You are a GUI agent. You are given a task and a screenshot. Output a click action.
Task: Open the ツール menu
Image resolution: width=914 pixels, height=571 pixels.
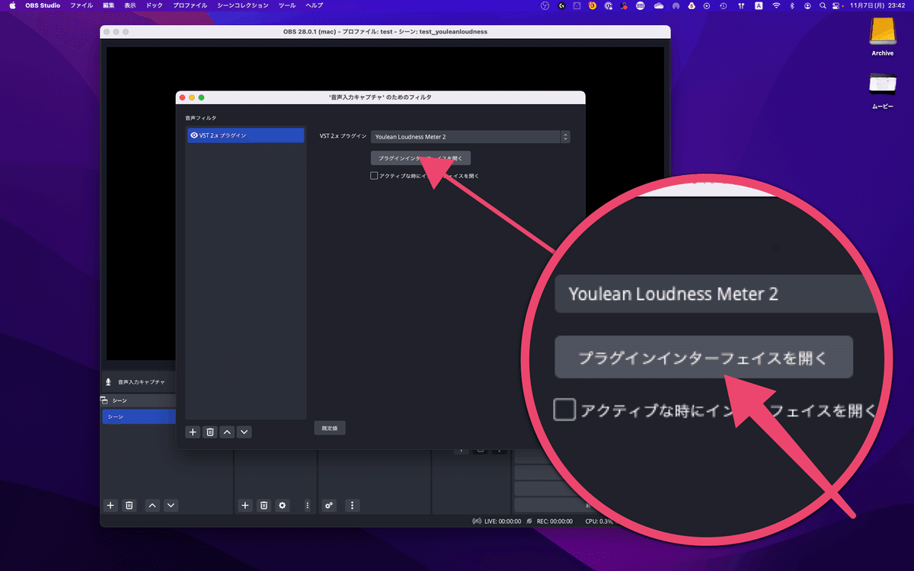coord(287,5)
